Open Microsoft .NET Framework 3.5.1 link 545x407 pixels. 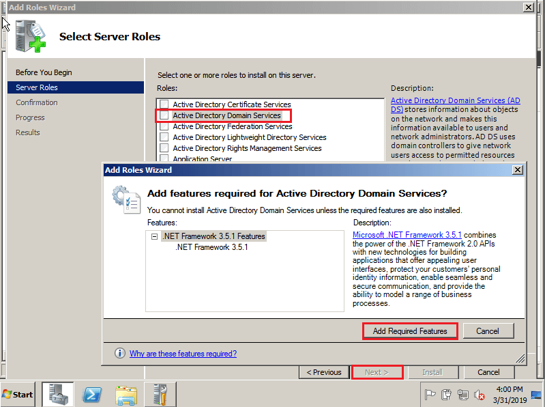click(407, 235)
